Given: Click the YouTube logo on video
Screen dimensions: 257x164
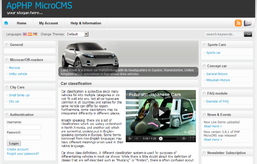Looking at the screenshot, I should coord(189,132).
